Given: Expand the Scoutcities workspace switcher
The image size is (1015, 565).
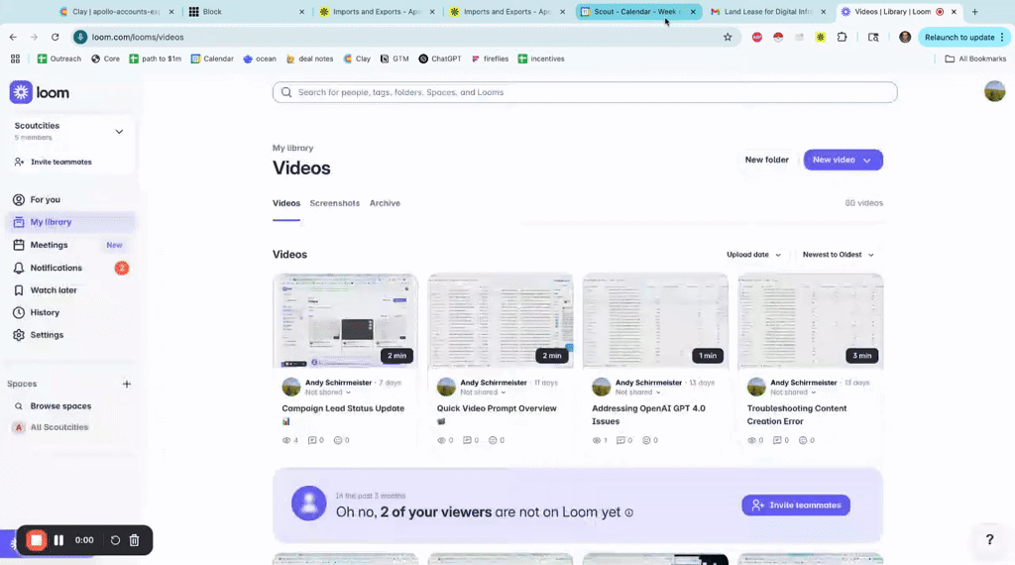Looking at the screenshot, I should (x=119, y=131).
